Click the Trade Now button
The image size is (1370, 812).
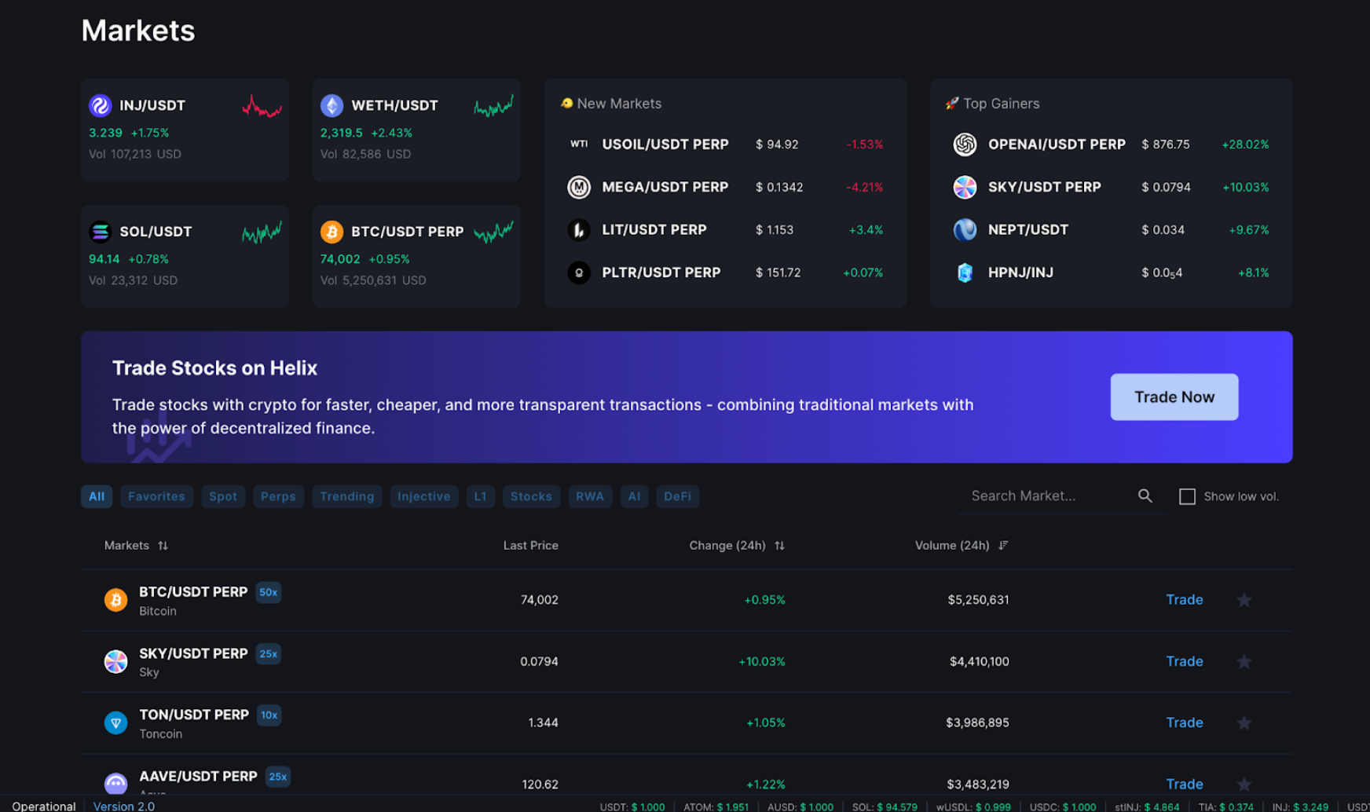coord(1174,397)
